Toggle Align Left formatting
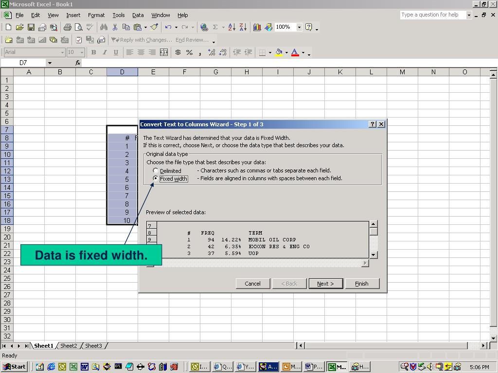Image resolution: width=498 pixels, height=373 pixels. click(x=129, y=52)
